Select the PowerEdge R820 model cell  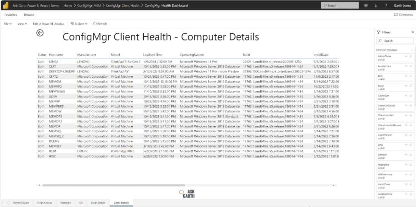(x=122, y=151)
